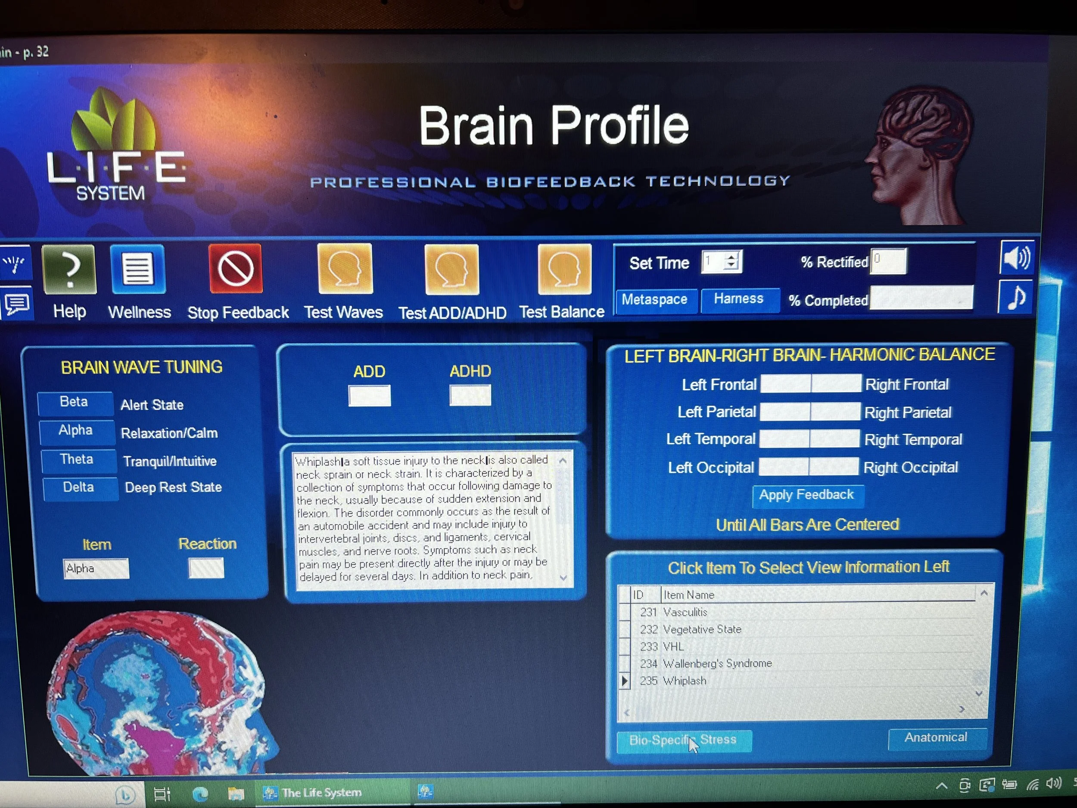This screenshot has width=1077, height=808.
Task: Toggle the speaker sound icon
Action: tap(1016, 258)
